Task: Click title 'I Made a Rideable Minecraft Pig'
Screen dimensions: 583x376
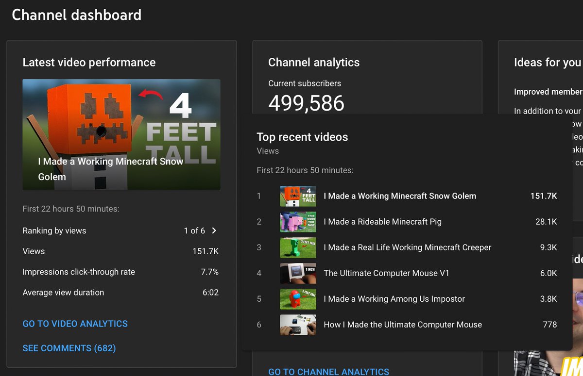Action: (x=383, y=222)
